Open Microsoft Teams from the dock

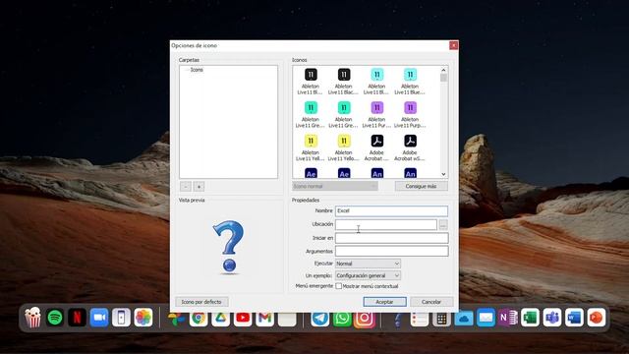point(552,318)
